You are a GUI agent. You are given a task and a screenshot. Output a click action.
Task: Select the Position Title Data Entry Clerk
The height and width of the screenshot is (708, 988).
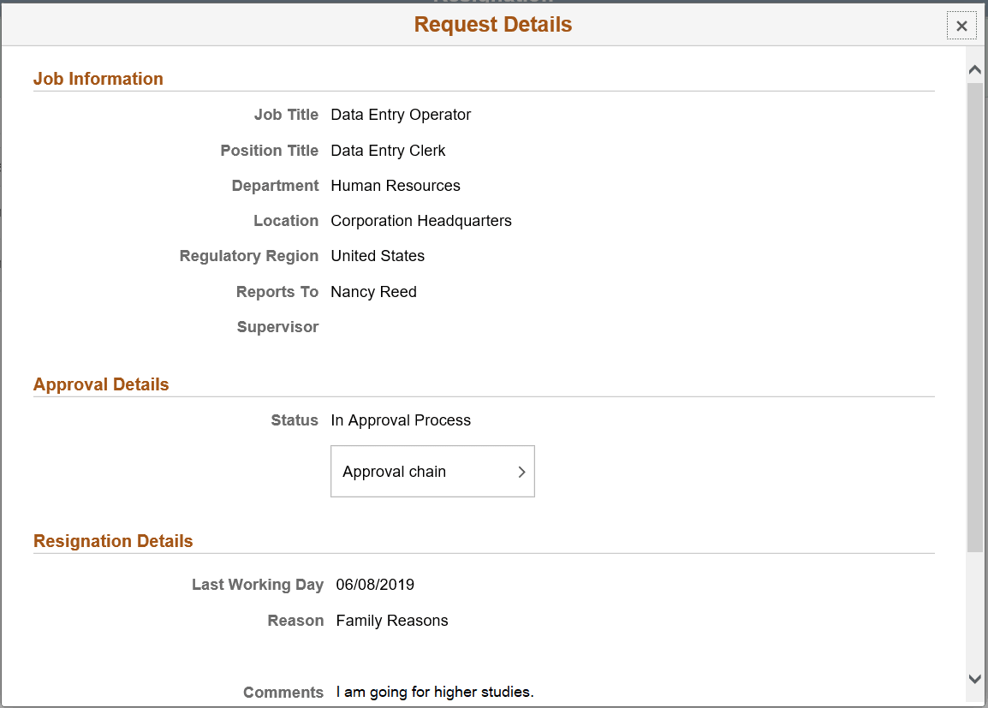pos(388,150)
